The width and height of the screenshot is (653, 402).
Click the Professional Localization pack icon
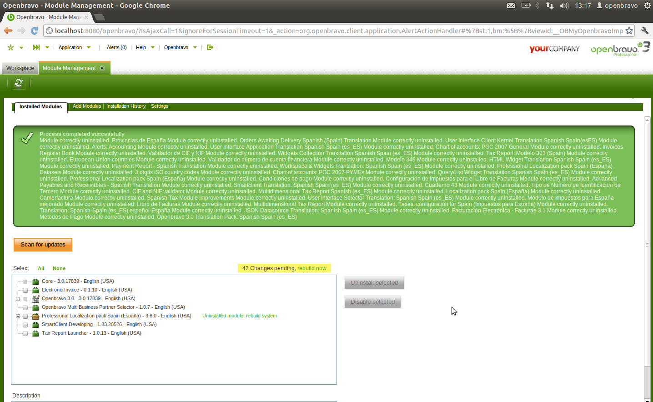click(35, 316)
